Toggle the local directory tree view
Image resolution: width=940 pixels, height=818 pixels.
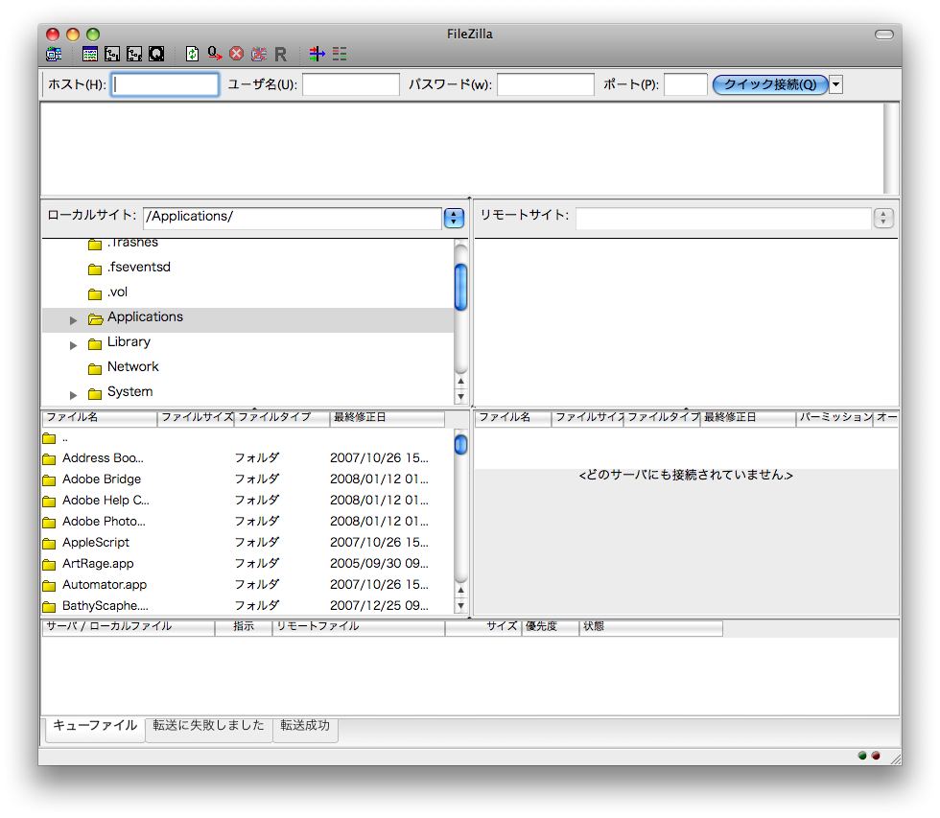(x=112, y=54)
